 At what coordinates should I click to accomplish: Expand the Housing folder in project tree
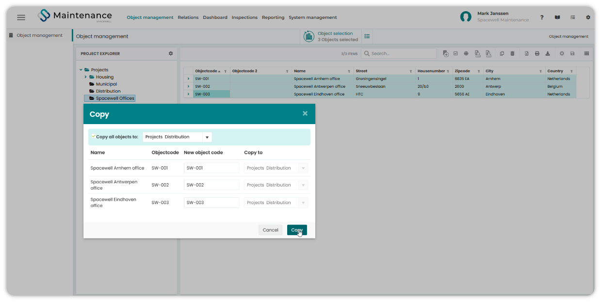point(85,77)
